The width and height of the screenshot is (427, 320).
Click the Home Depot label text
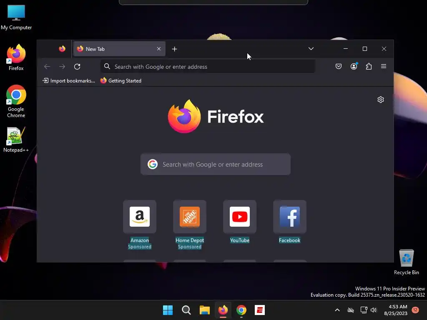[x=190, y=240]
